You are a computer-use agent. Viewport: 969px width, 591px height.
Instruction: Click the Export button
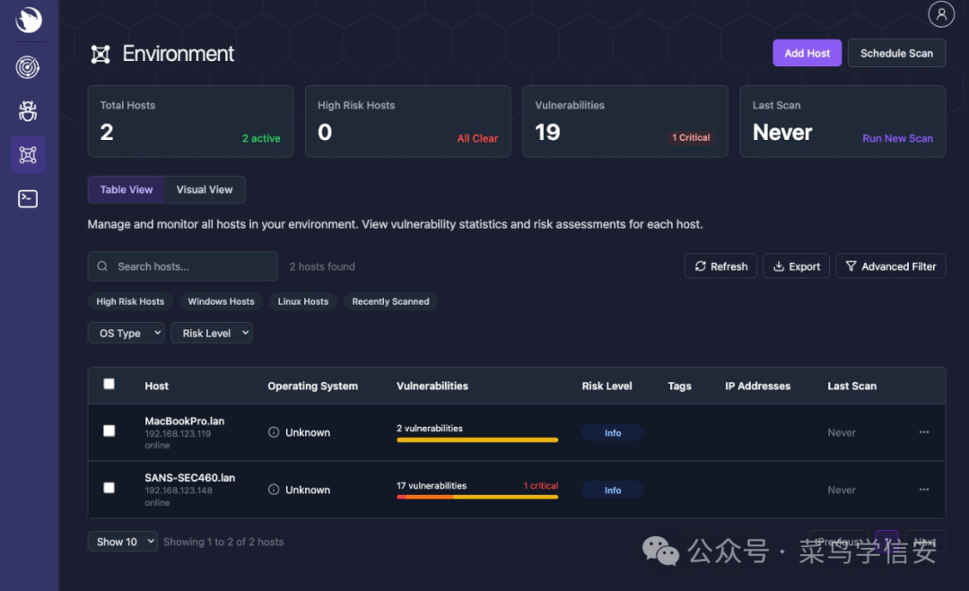tap(796, 266)
